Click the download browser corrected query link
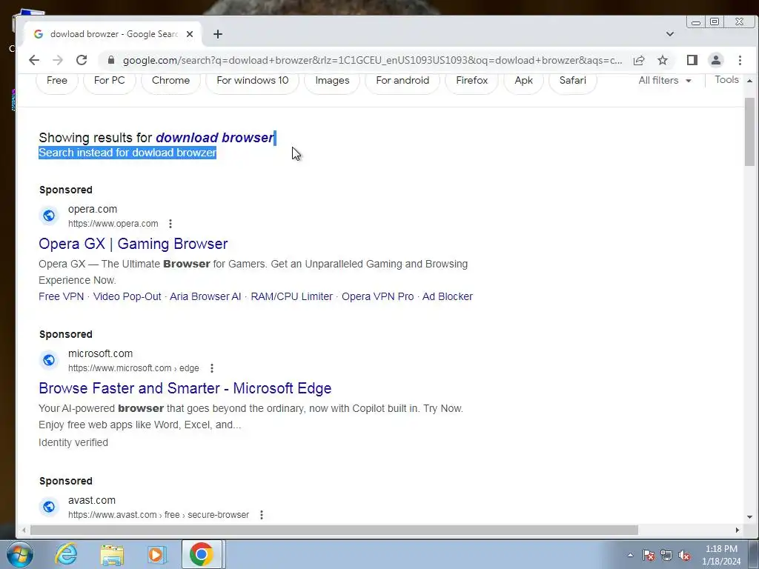This screenshot has width=759, height=569. (x=215, y=137)
